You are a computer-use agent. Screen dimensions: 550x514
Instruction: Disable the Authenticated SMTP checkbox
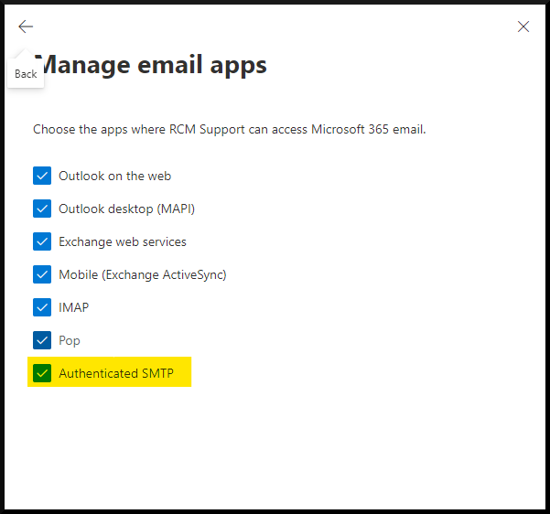(42, 373)
